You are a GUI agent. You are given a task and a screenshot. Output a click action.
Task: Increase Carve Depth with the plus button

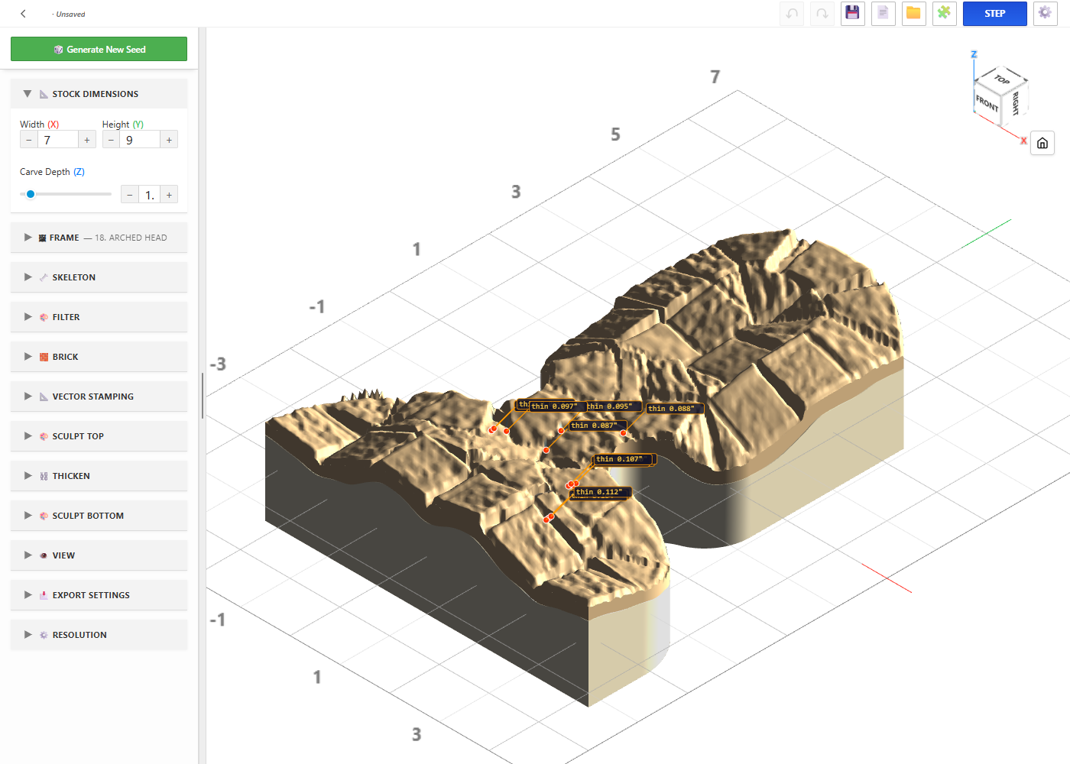169,195
